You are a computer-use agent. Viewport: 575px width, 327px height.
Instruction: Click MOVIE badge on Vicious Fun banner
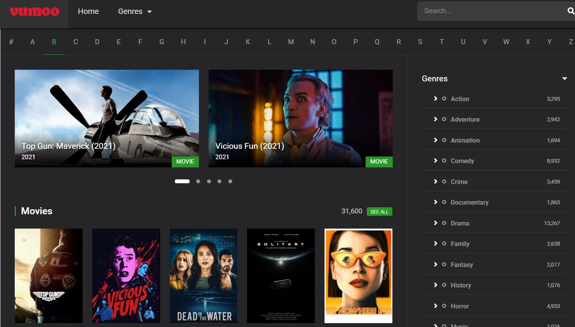click(379, 162)
